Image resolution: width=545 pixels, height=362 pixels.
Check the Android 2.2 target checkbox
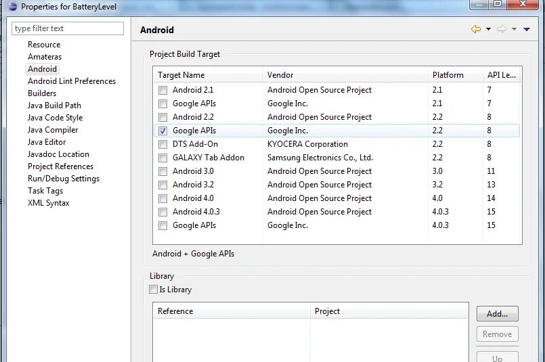(162, 118)
